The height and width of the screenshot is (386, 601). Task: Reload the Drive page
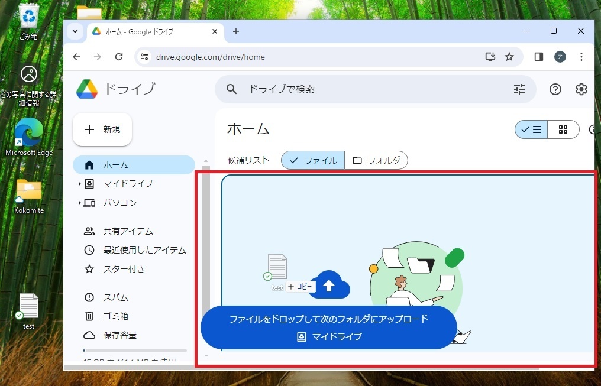(119, 57)
